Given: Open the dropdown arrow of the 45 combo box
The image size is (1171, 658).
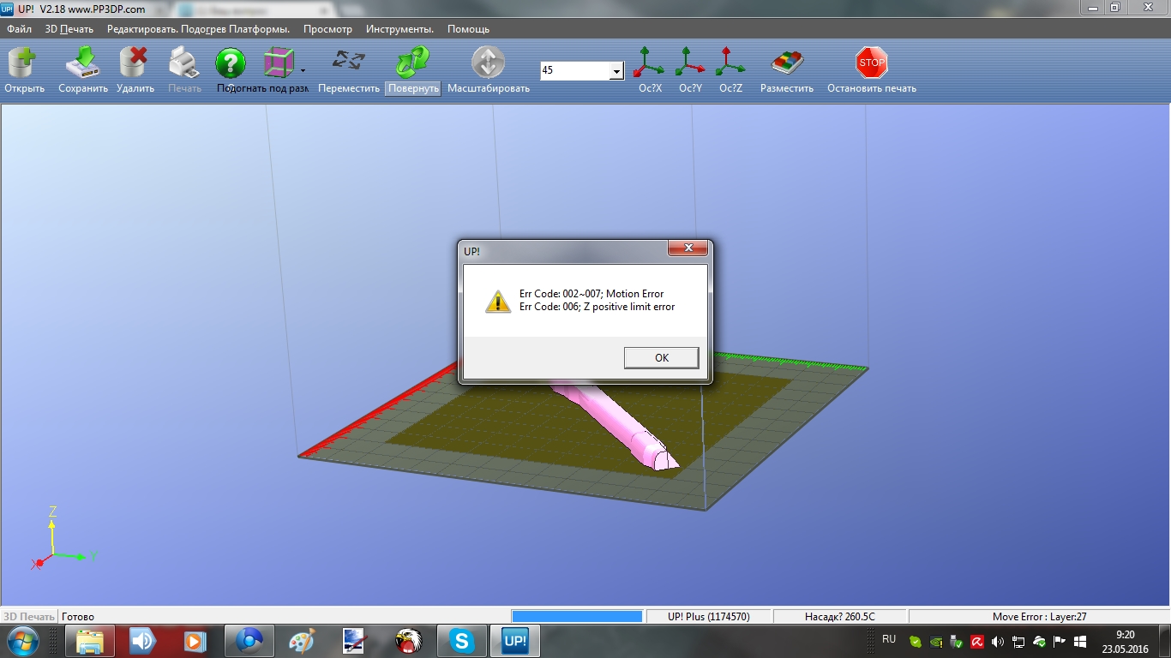Looking at the screenshot, I should click(616, 71).
